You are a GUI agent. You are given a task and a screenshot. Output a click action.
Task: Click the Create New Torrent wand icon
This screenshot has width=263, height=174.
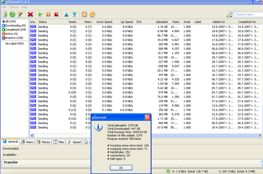(x=20, y=14)
